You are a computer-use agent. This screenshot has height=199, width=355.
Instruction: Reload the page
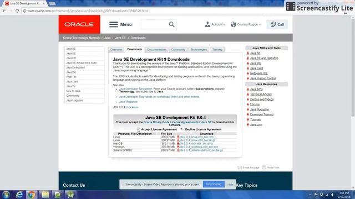(x=17, y=11)
